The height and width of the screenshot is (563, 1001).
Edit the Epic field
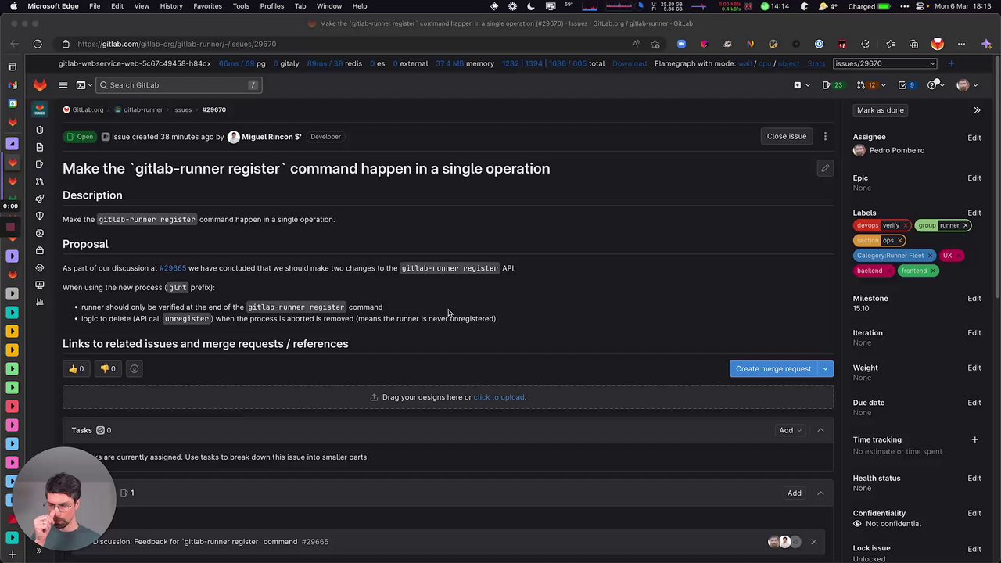pos(974,178)
